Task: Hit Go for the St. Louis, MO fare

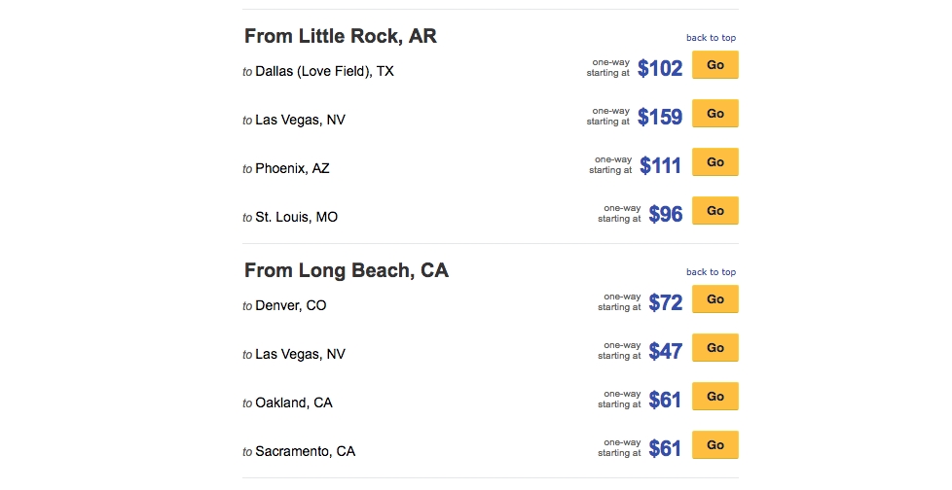Action: [714, 211]
